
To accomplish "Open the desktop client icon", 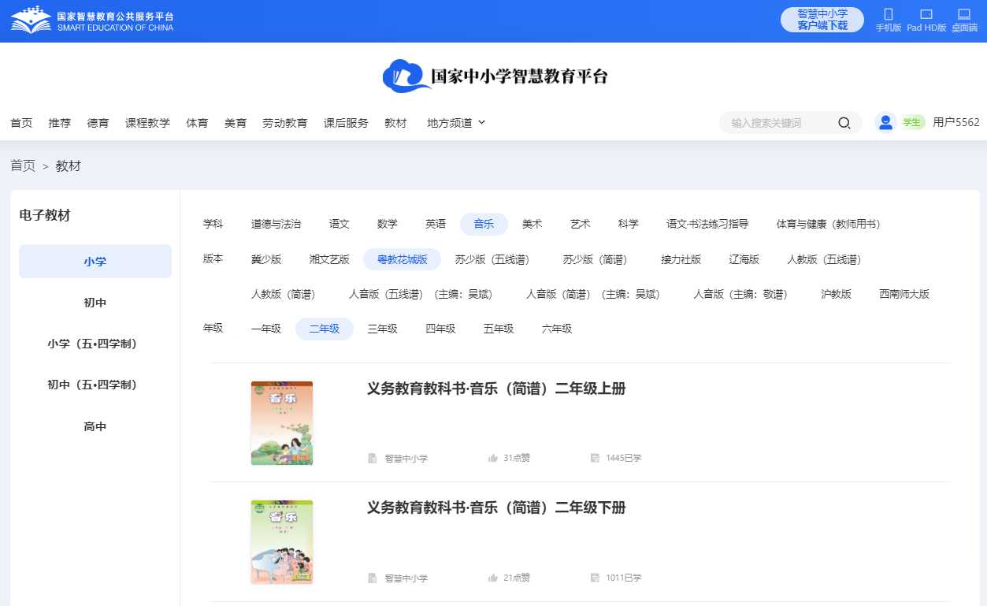I will (x=964, y=14).
